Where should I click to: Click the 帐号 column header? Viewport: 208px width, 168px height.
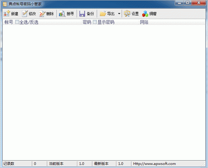tap(9, 22)
